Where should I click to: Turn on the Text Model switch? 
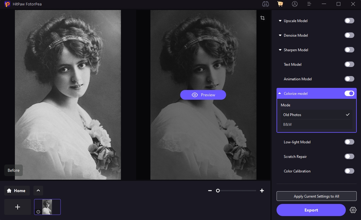[x=349, y=64]
